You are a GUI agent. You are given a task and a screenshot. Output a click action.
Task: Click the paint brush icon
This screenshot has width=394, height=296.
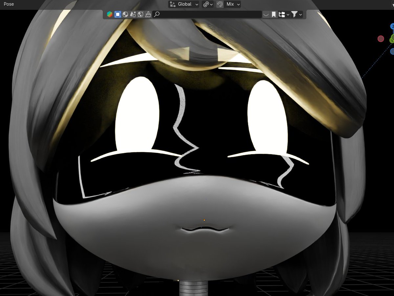[148, 14]
